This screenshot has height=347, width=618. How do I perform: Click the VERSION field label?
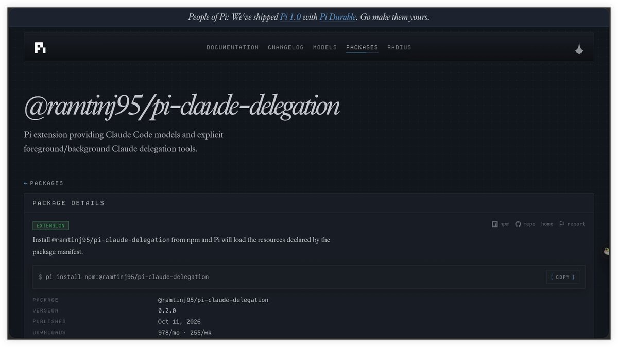click(x=45, y=311)
